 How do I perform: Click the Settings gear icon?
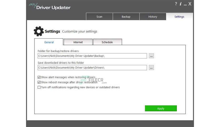[39, 31]
